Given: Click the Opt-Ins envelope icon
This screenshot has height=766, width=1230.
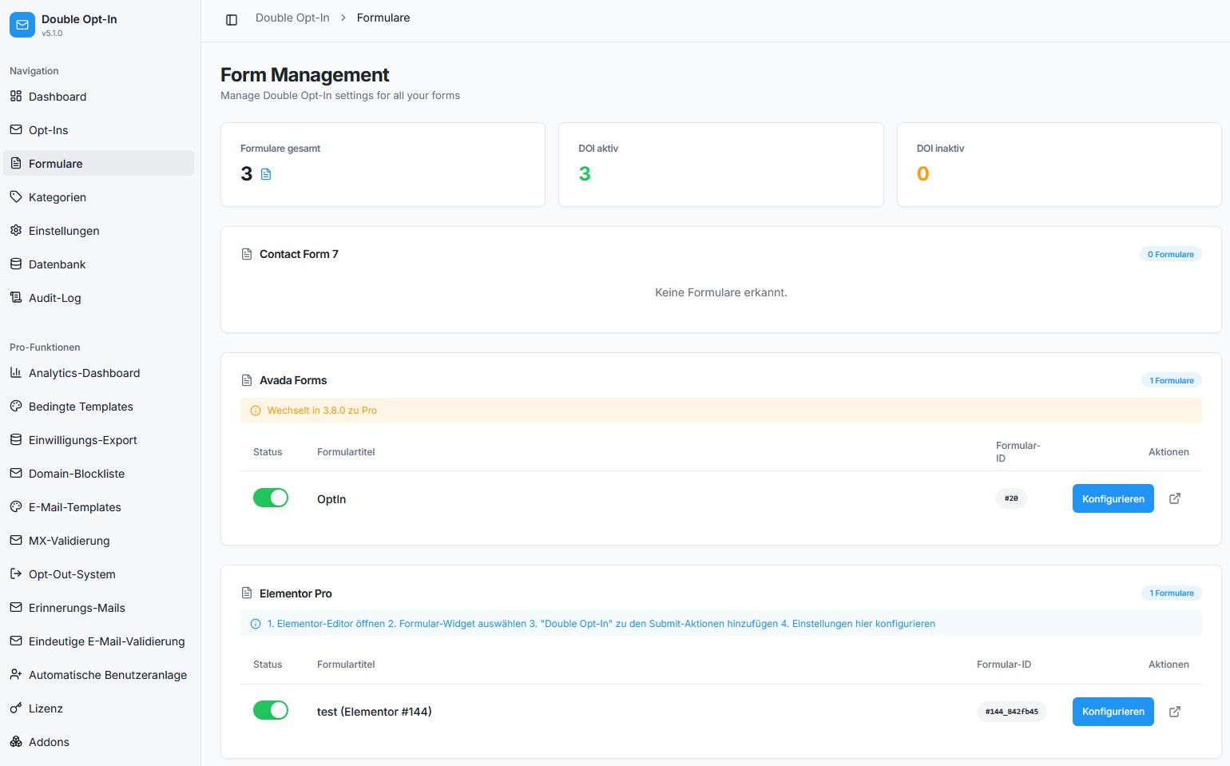Looking at the screenshot, I should point(16,129).
